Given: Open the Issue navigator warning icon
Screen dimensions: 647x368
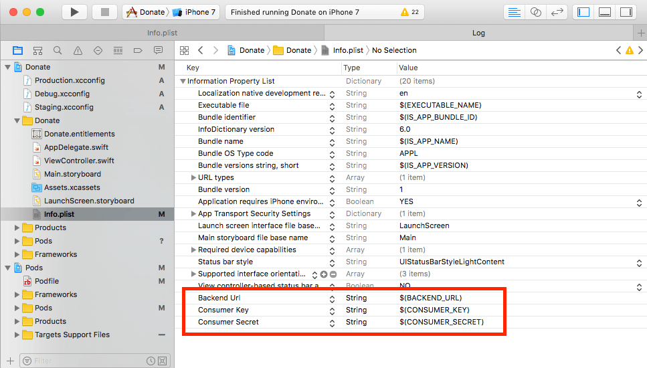Looking at the screenshot, I should point(78,50).
